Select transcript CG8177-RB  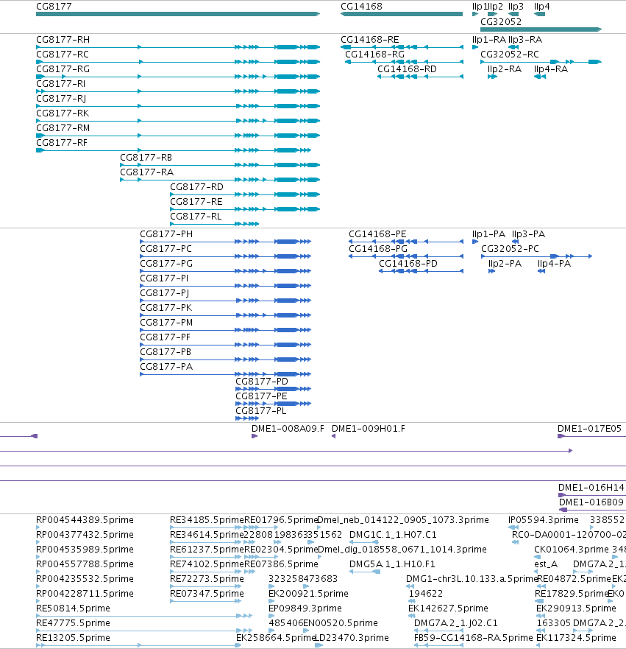(x=220, y=165)
